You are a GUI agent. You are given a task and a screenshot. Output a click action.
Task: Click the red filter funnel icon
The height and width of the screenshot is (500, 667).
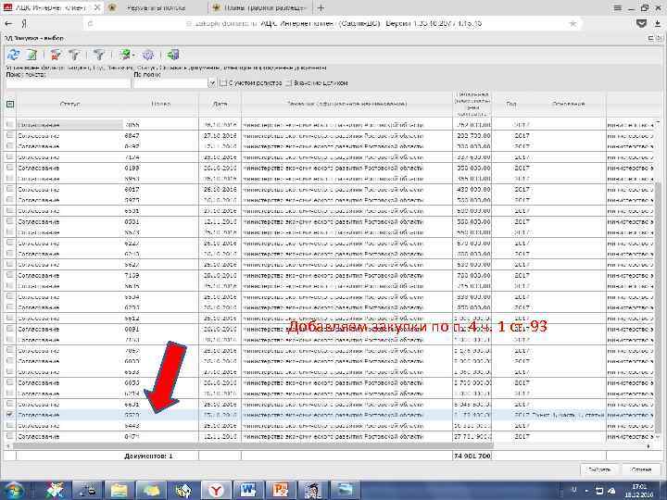pyautogui.click(x=56, y=55)
